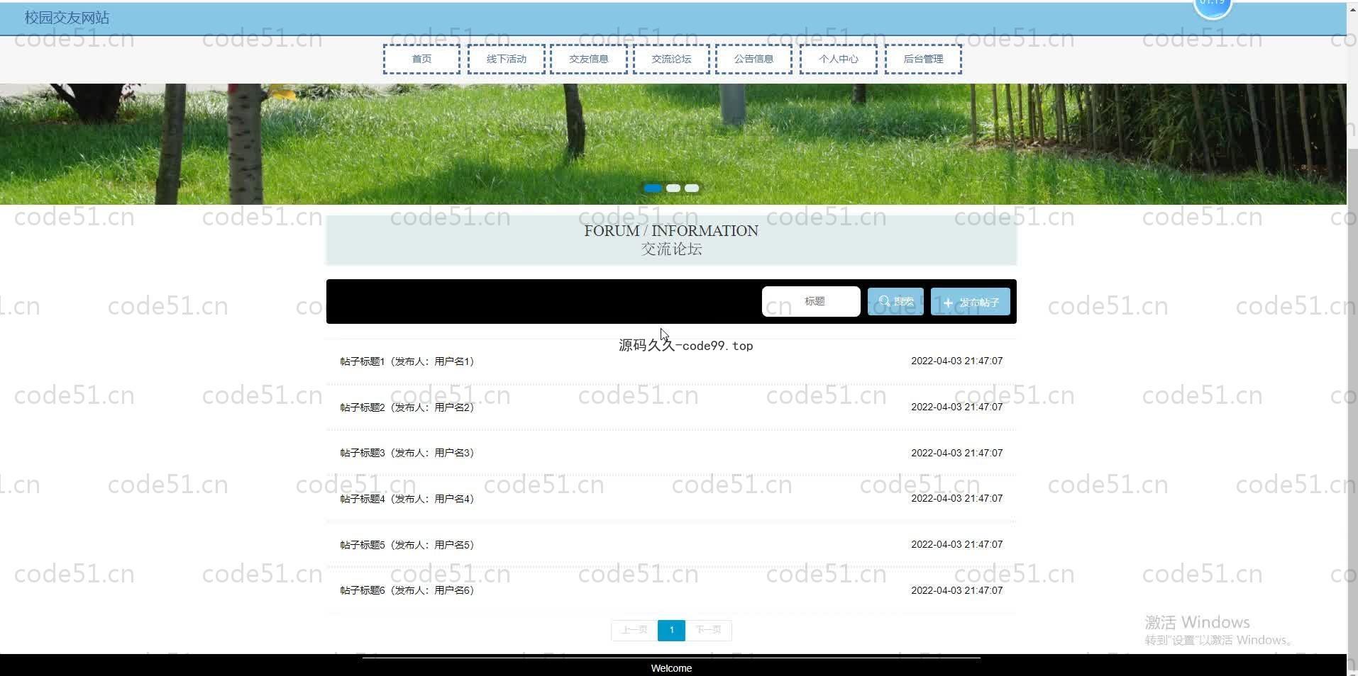The width and height of the screenshot is (1358, 676).
Task: Click the 上一页 previous page button
Action: coord(634,630)
